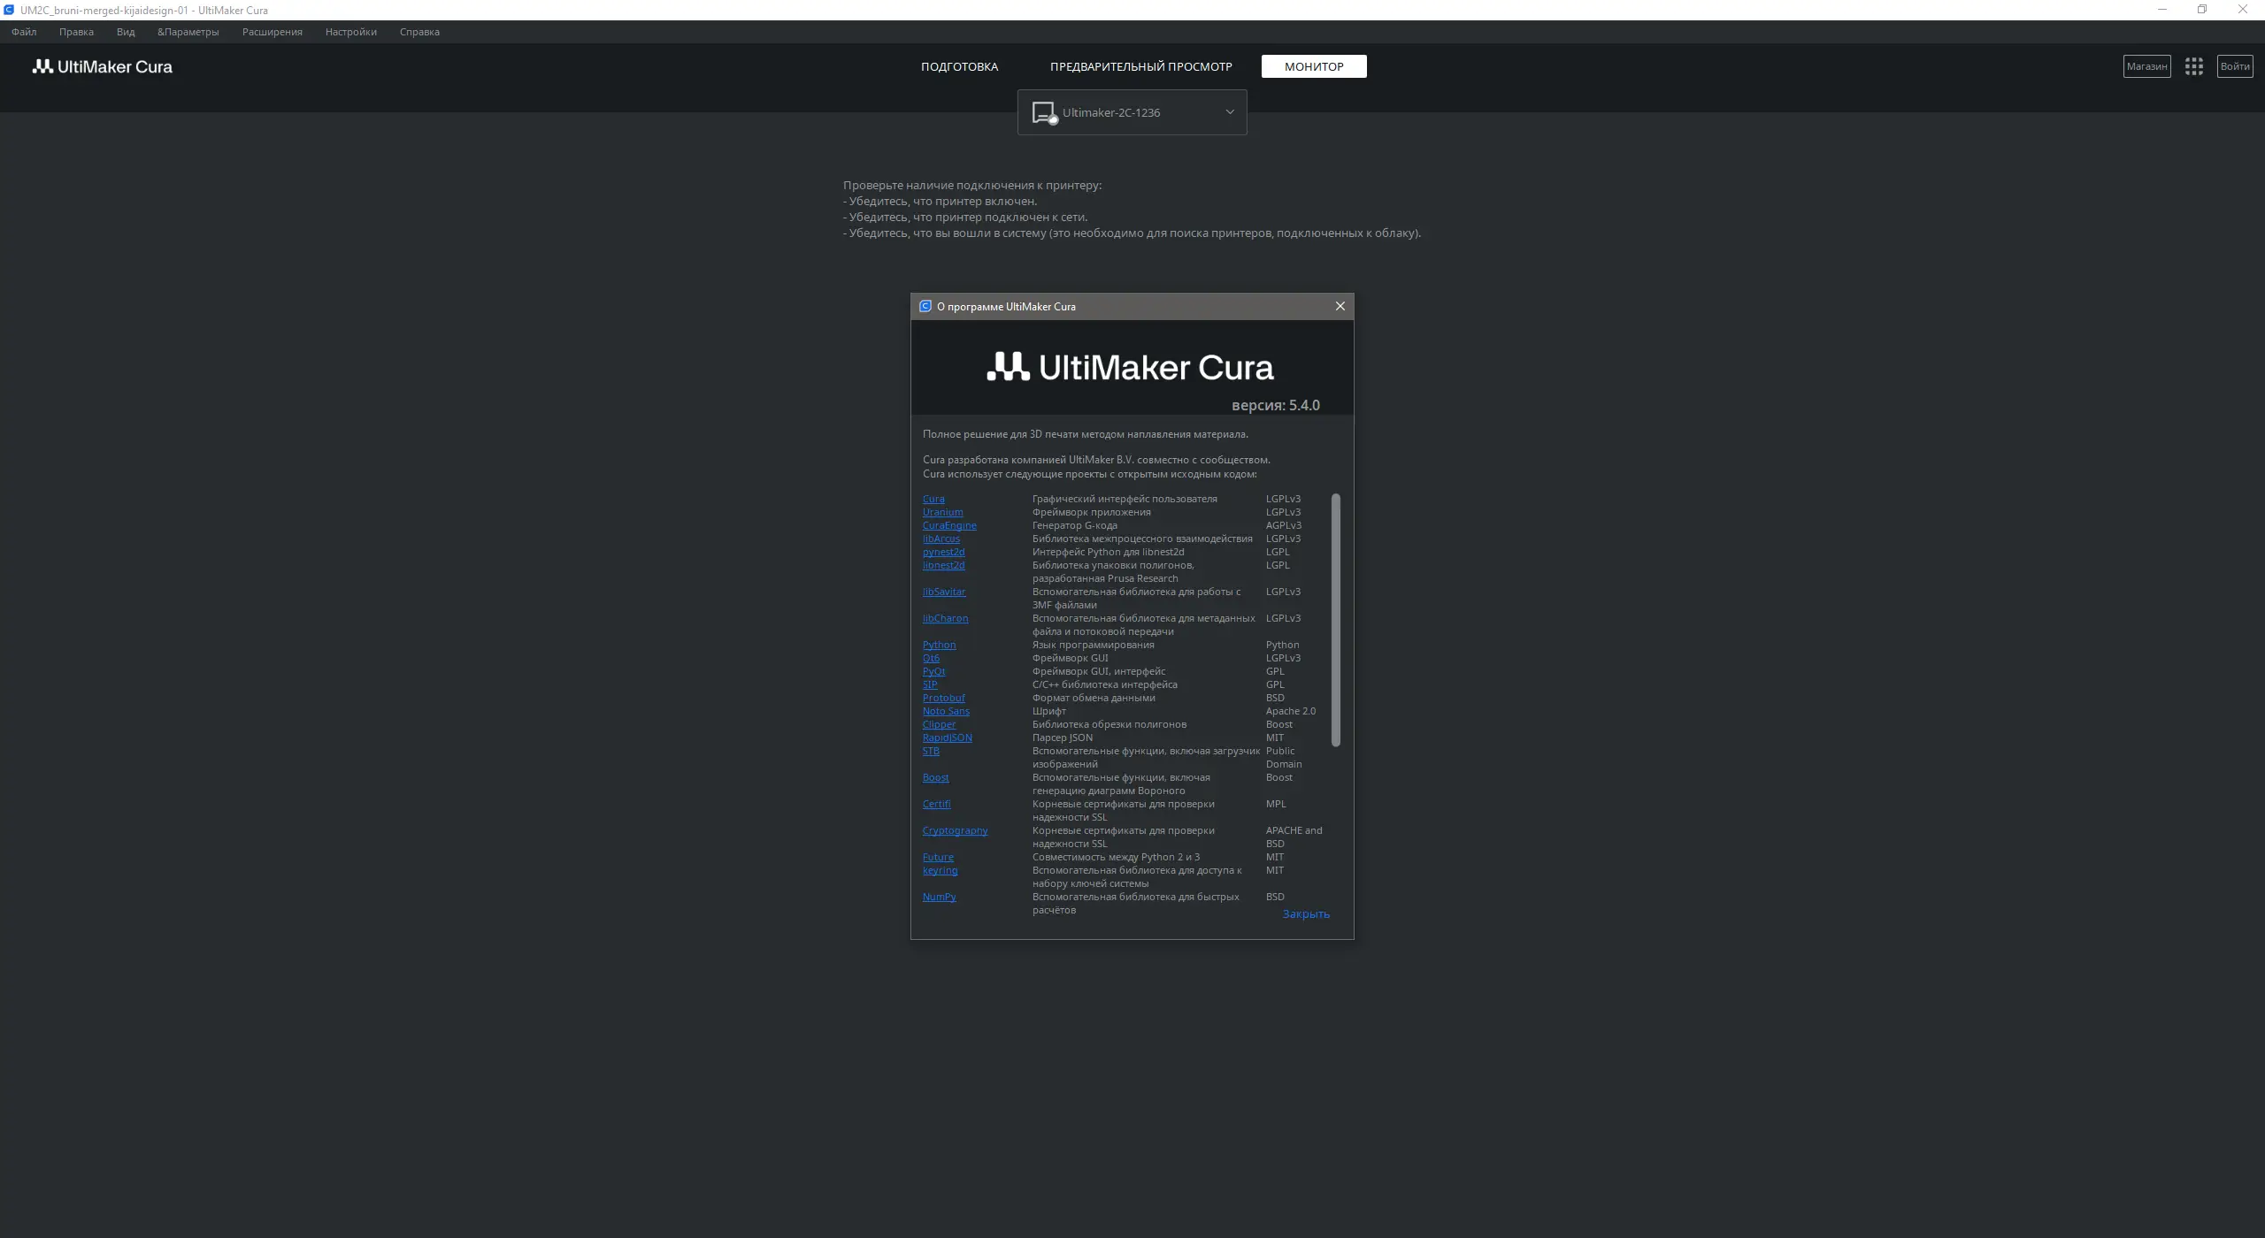Click the Войти sign-in button
The height and width of the screenshot is (1238, 2265).
pyautogui.click(x=2234, y=66)
